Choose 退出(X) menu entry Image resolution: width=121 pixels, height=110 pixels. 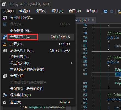[x=38, y=102]
